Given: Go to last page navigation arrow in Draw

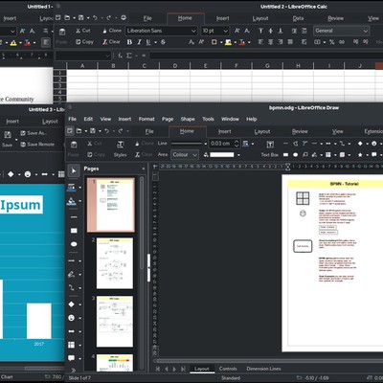Looking at the screenshot, I should 183,369.
